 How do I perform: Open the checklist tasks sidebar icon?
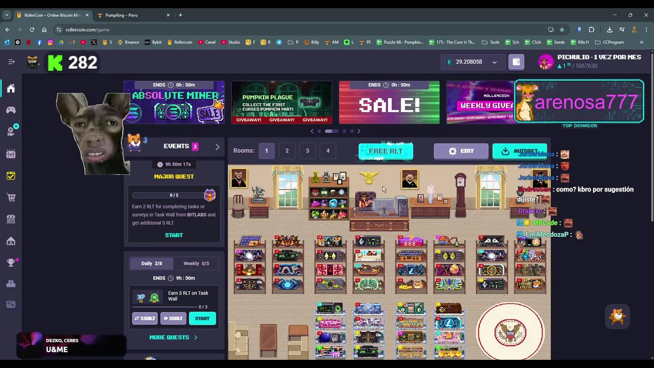tap(11, 176)
